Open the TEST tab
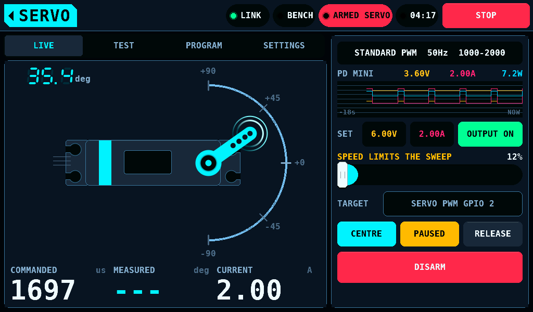 coord(124,45)
